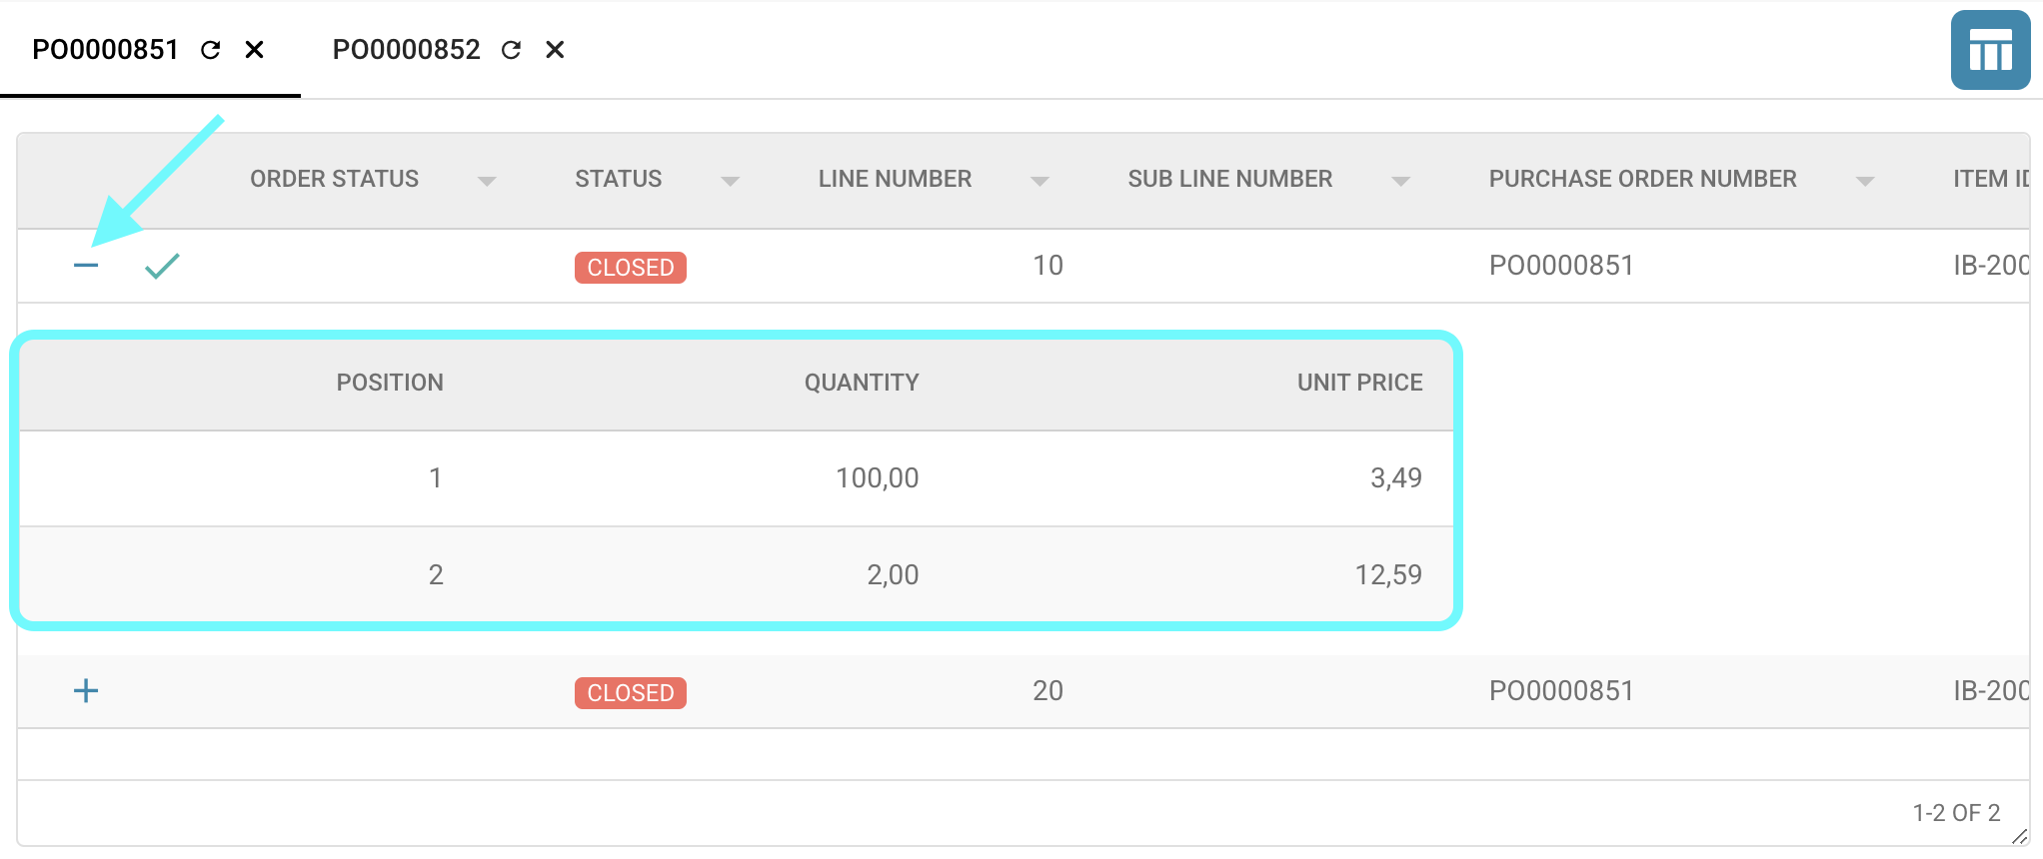Screen dimensions: 2043x859
Task: Open the Status column filter arrow
Action: (x=731, y=181)
